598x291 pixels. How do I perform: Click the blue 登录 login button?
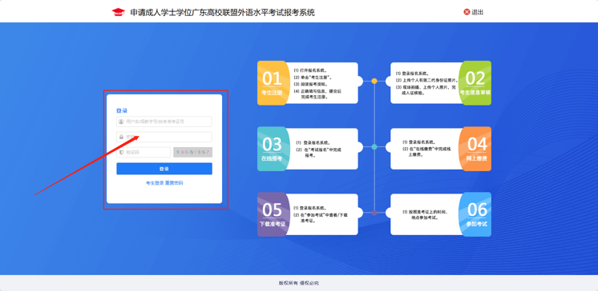tap(164, 169)
